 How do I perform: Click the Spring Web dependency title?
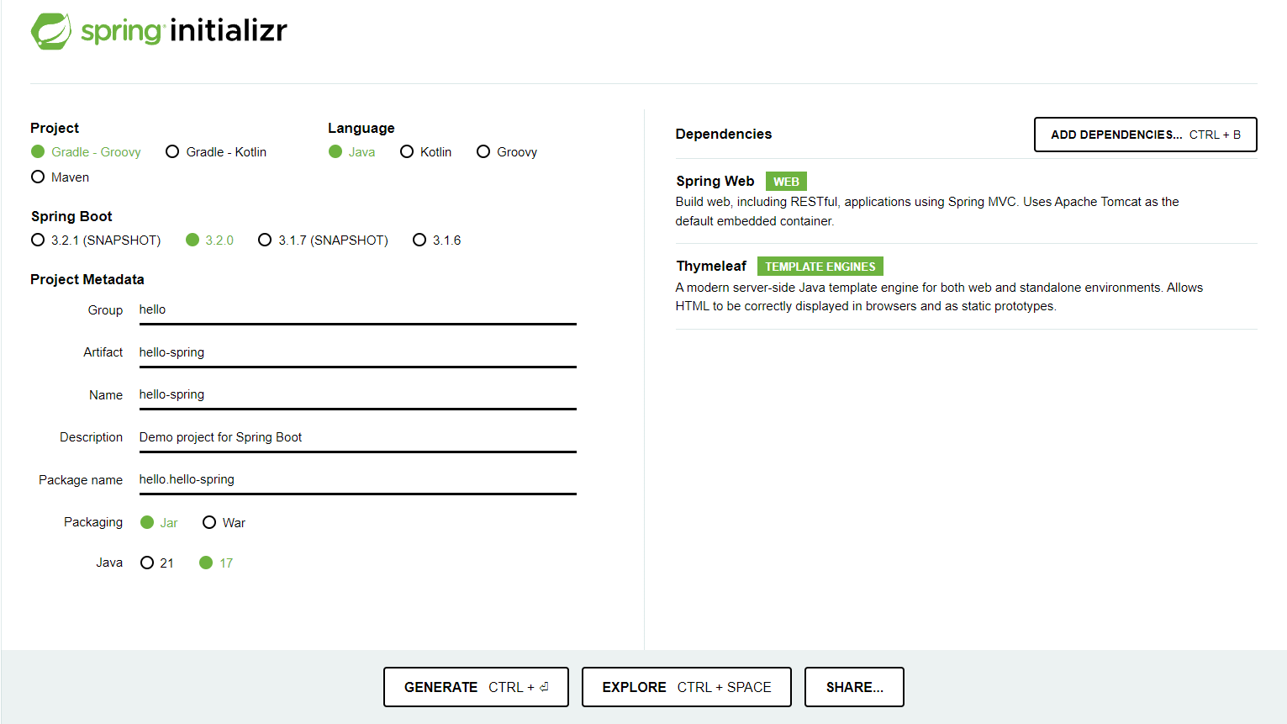pyautogui.click(x=715, y=182)
